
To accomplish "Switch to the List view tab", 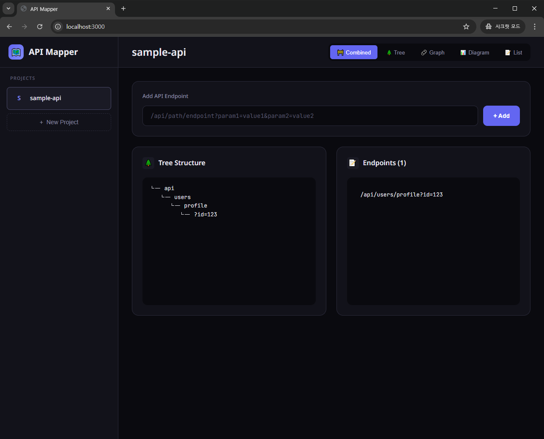I will pos(514,52).
